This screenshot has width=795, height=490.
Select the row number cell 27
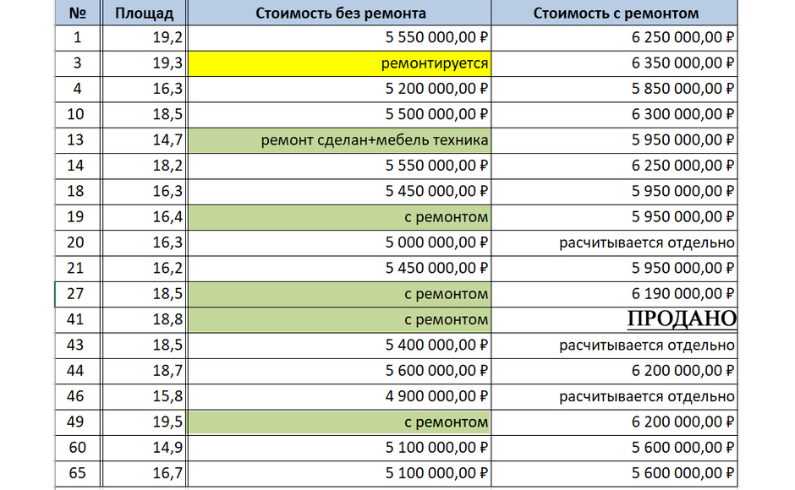click(77, 294)
